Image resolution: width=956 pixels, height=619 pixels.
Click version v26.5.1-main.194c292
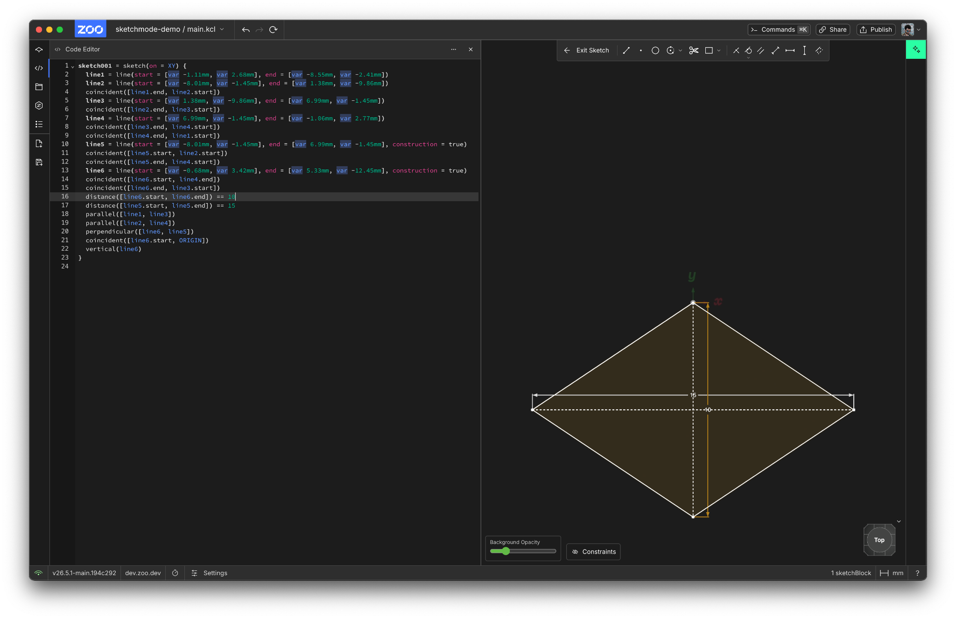coord(84,573)
